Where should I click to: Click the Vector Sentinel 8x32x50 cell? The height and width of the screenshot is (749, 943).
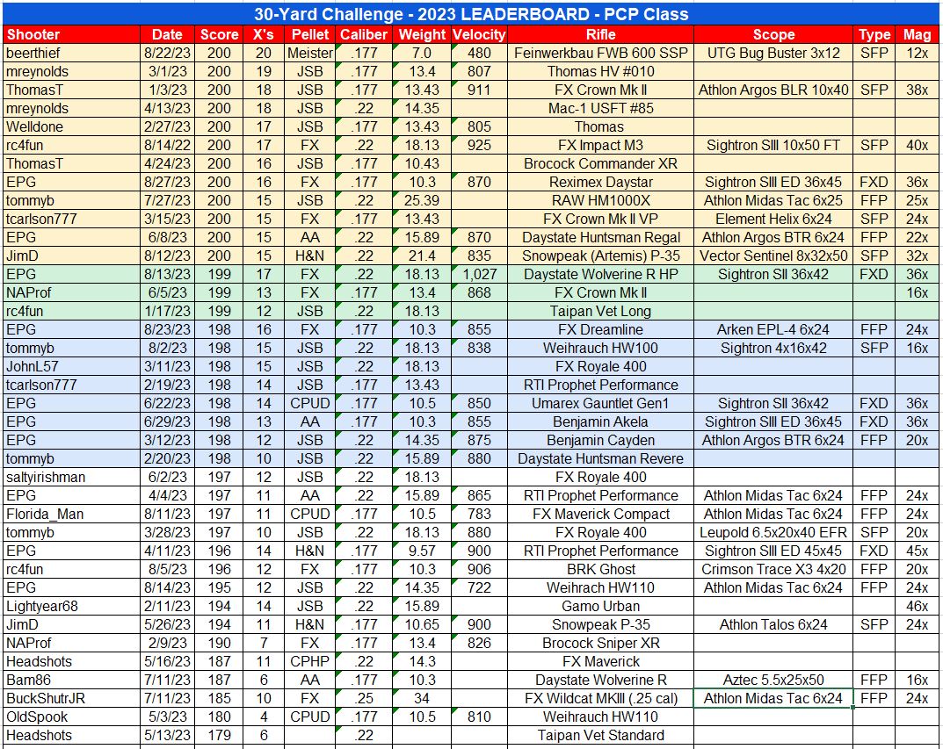point(773,256)
